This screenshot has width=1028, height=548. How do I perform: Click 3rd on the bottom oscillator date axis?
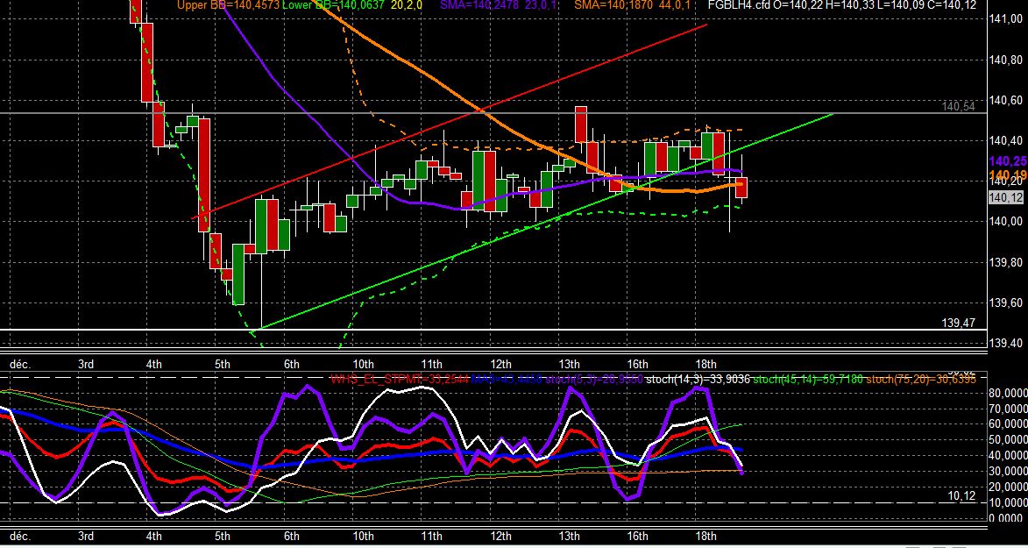tap(85, 537)
